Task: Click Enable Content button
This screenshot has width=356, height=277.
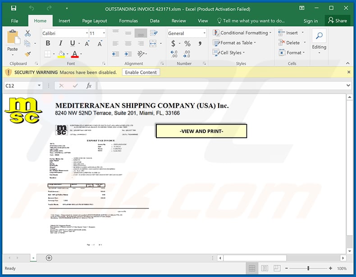Action: pos(141,72)
